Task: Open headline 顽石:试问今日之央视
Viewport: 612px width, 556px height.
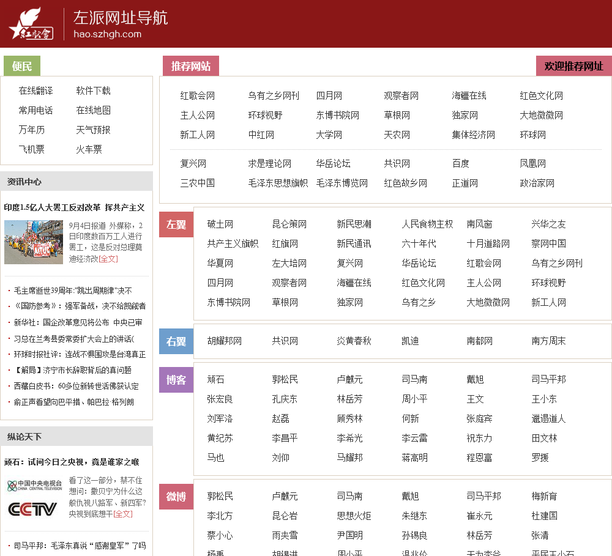Action: coord(72,462)
